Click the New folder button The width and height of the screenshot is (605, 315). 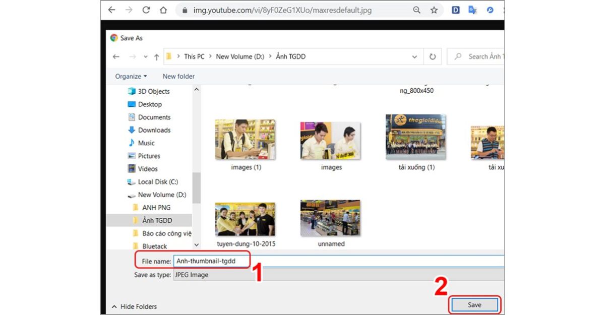click(178, 77)
